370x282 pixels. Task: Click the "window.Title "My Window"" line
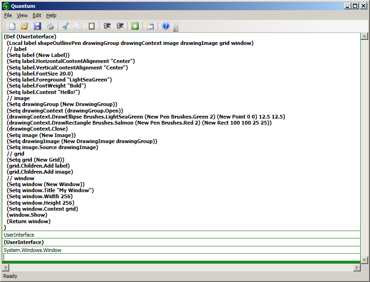pos(50,190)
